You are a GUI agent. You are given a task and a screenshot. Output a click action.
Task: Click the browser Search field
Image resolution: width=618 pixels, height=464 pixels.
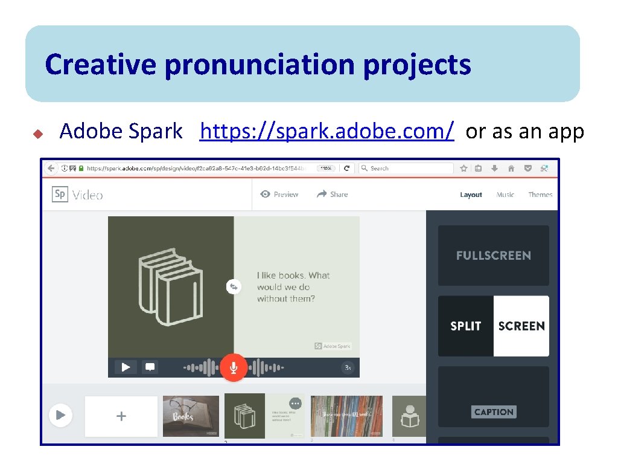[406, 168]
